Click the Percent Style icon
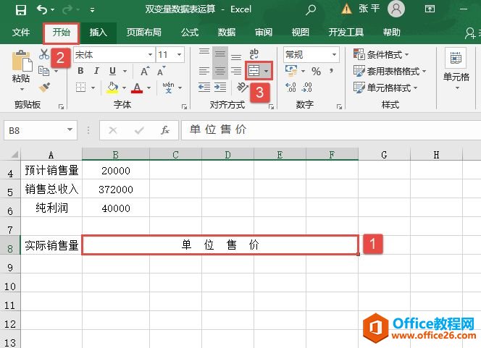The image size is (481, 348). click(316, 71)
